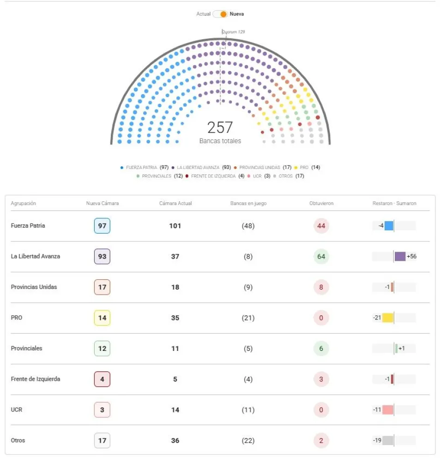Click the purple +56 change bar
The image size is (447, 458).
coord(400,257)
